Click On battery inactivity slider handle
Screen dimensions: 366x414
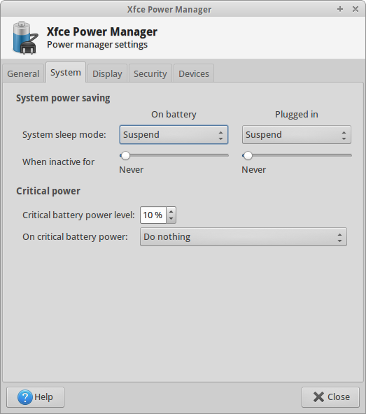click(125, 156)
